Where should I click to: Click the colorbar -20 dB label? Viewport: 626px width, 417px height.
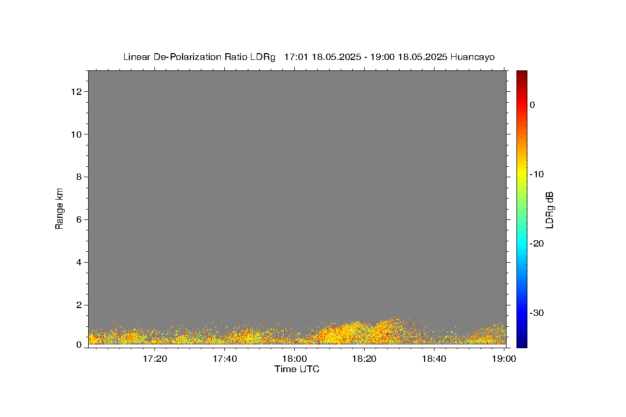click(537, 243)
